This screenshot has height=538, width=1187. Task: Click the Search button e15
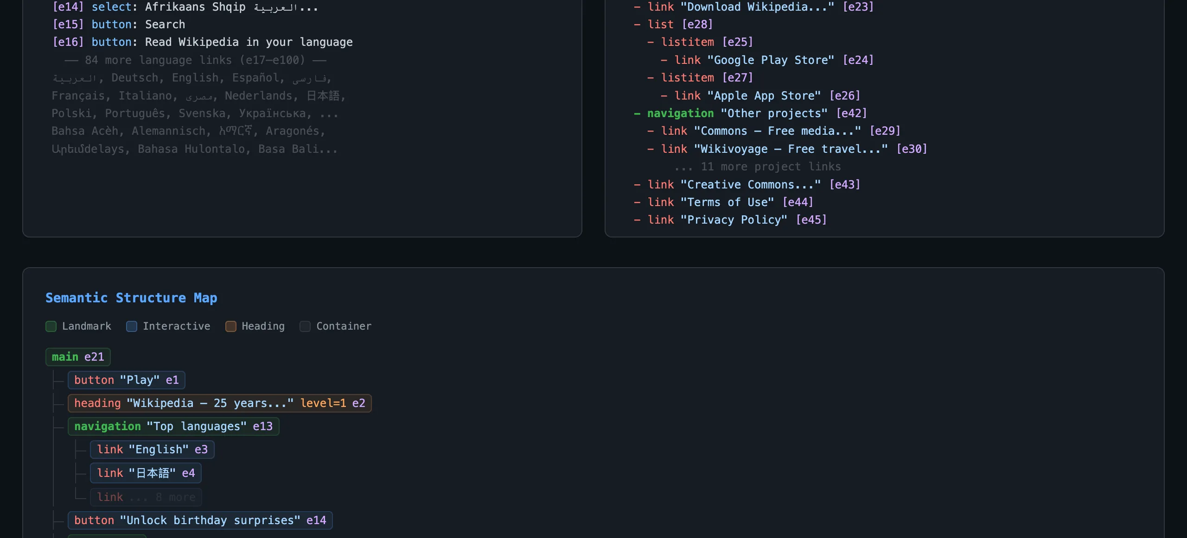point(138,24)
